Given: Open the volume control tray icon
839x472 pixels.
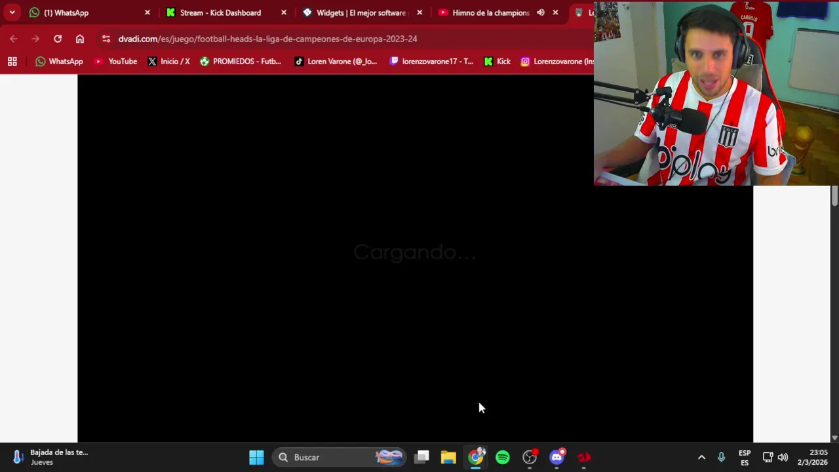Looking at the screenshot, I should point(783,457).
